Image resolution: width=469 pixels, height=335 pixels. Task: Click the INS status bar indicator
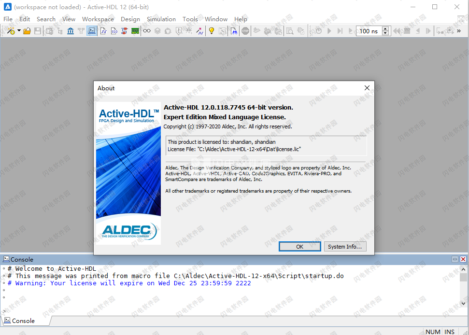pos(449,332)
